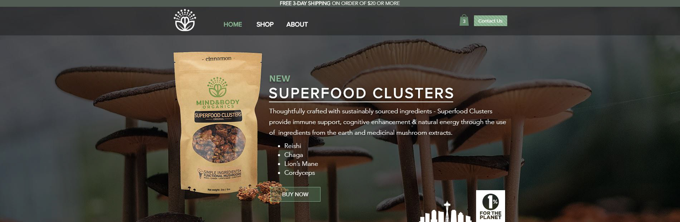This screenshot has width=680, height=222.
Task: Click the Cordyceps list item
Action: [300, 173]
